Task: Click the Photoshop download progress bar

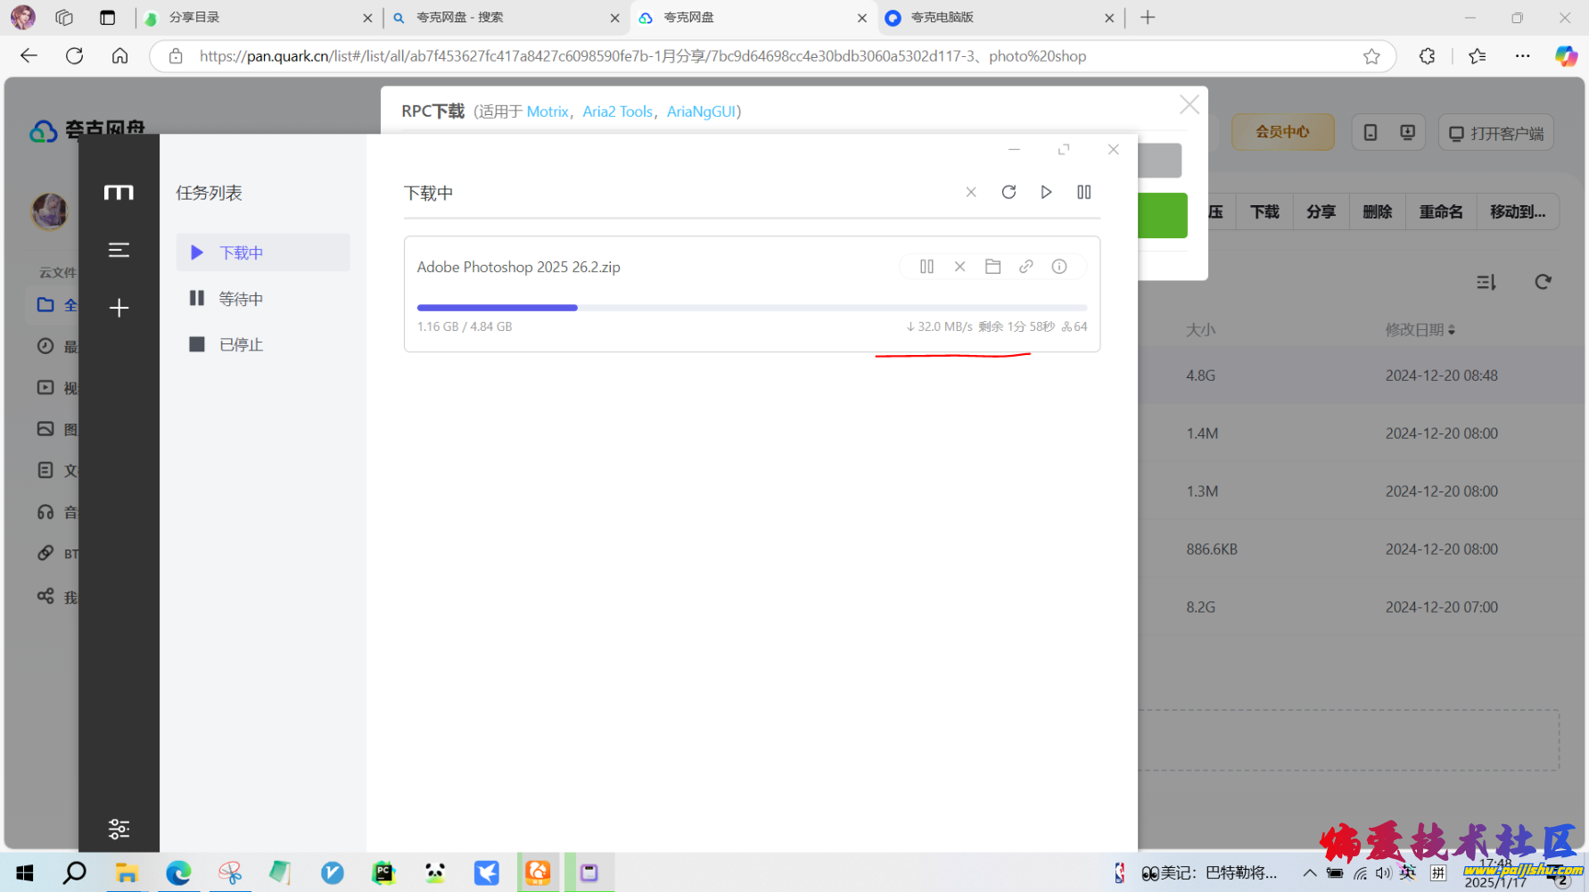Action: pyautogui.click(x=751, y=308)
